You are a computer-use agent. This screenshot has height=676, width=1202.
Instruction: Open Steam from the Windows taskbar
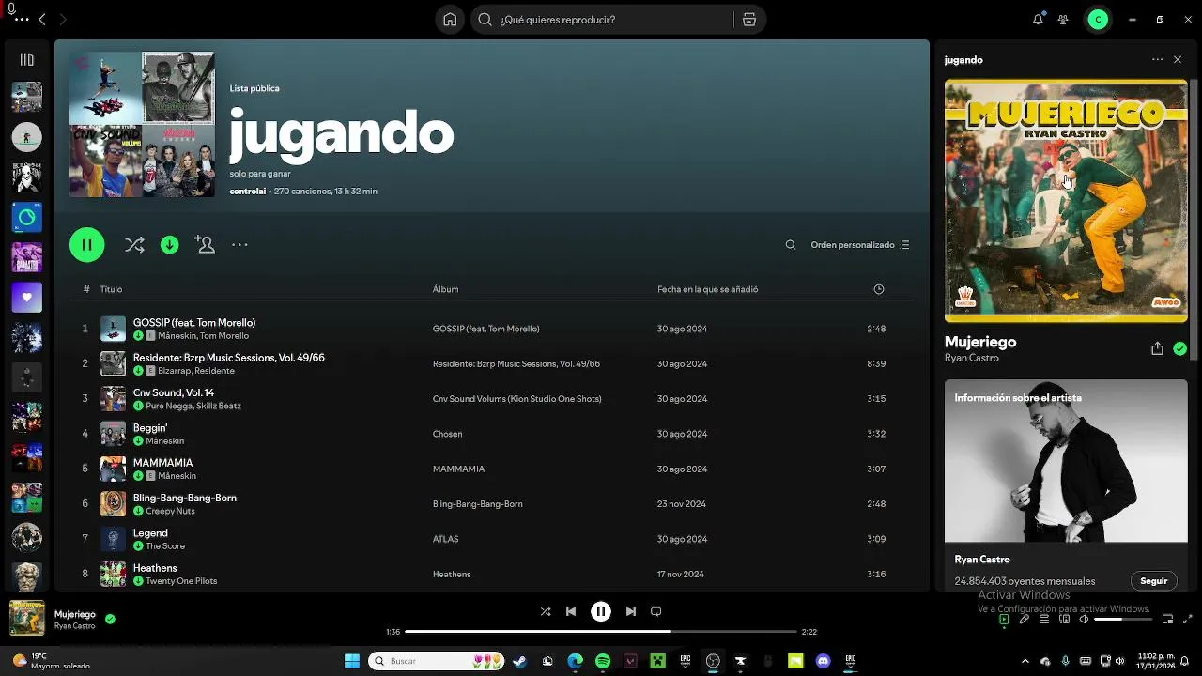click(520, 661)
